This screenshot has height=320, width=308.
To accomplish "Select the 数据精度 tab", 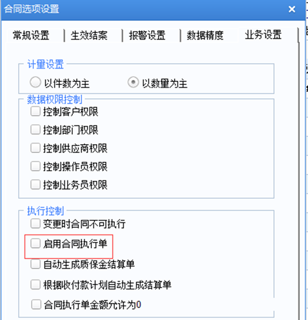I will pyautogui.click(x=205, y=35).
